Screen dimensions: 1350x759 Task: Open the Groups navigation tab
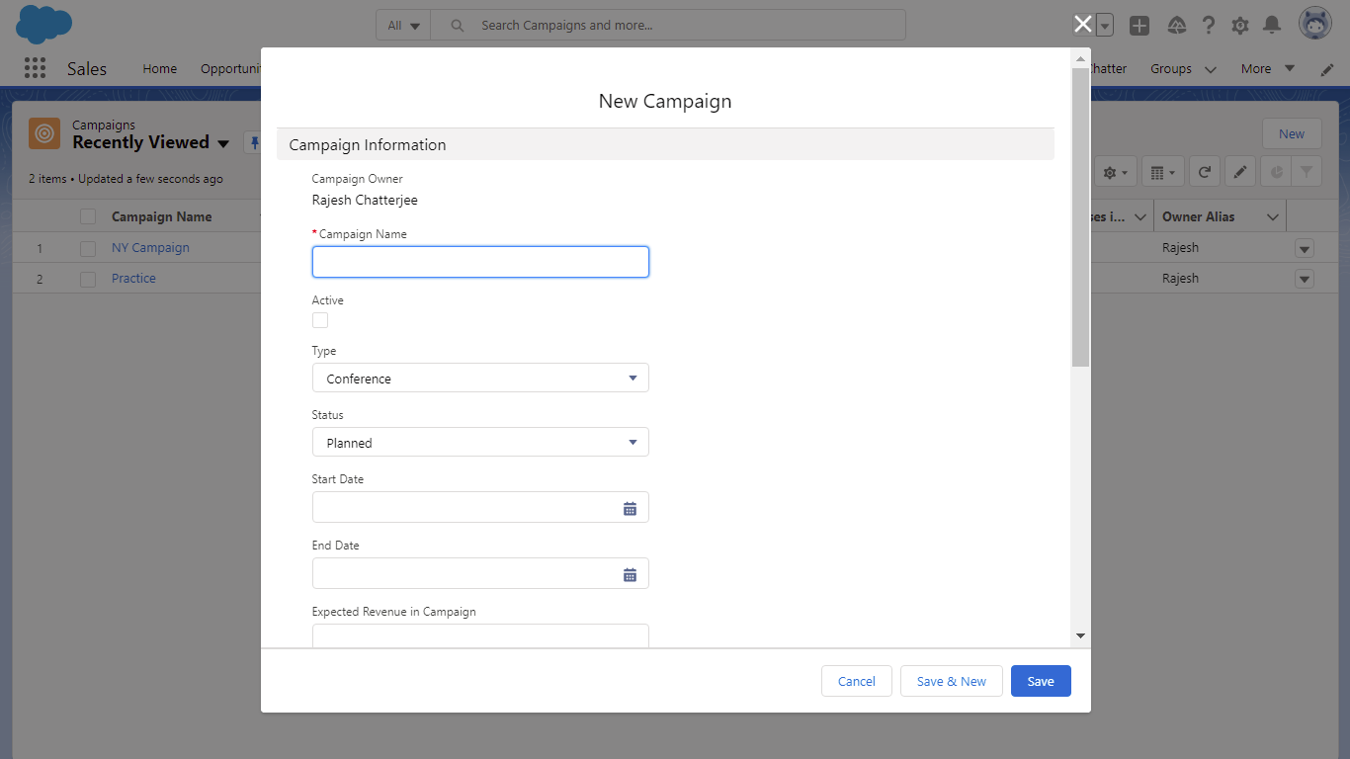coord(1171,69)
